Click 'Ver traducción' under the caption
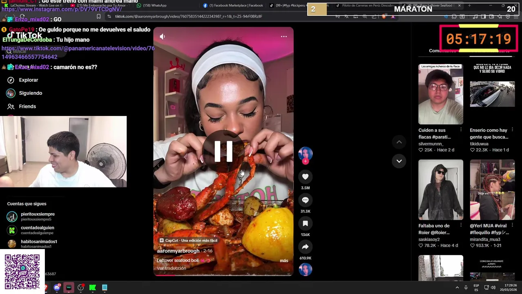The width and height of the screenshot is (522, 294). tap(171, 268)
